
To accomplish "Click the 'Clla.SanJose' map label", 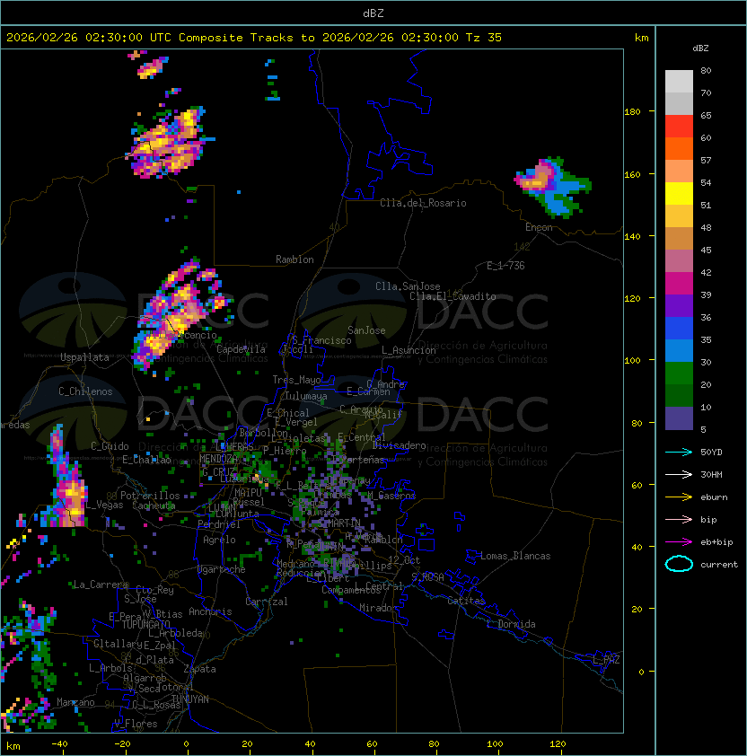I will tap(408, 286).
